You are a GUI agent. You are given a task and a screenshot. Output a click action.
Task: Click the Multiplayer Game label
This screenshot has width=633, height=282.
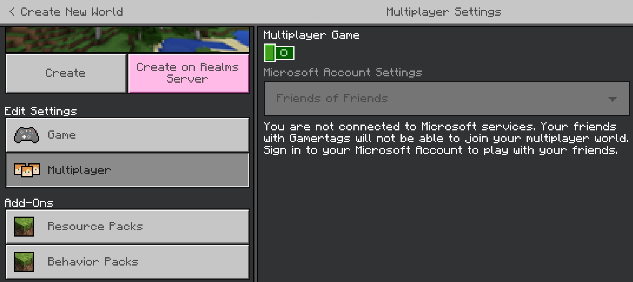point(311,35)
